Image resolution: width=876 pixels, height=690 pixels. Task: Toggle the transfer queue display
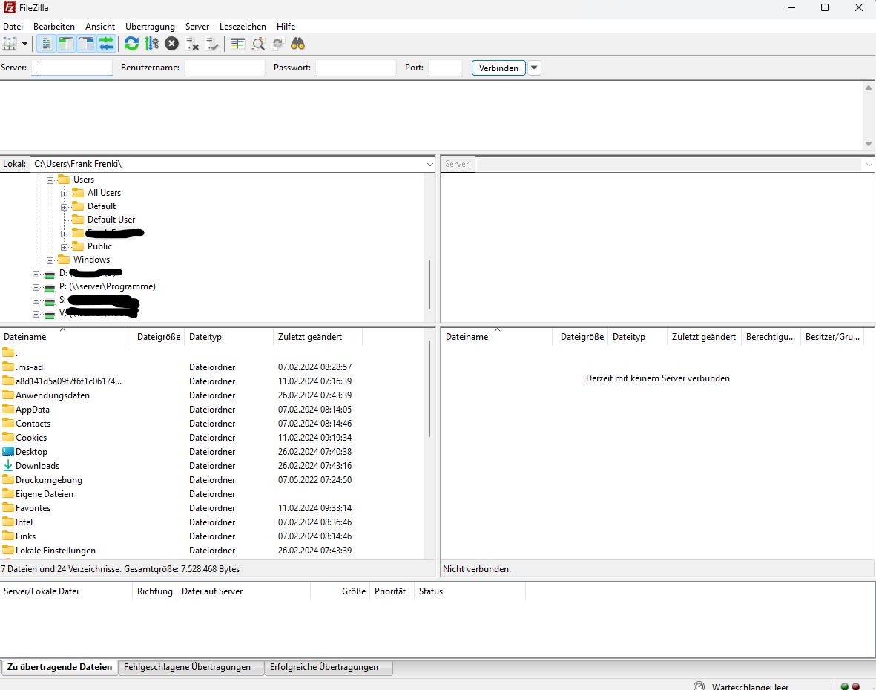coord(106,44)
